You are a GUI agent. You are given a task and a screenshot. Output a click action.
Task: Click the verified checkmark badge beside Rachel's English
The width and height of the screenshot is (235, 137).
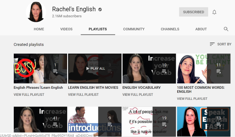(100, 10)
